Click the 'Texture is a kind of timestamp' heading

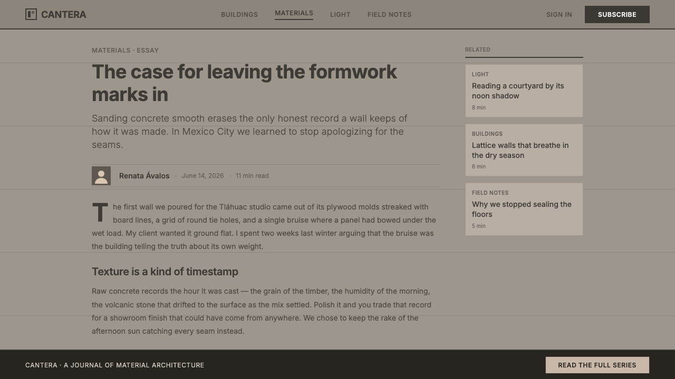165,272
